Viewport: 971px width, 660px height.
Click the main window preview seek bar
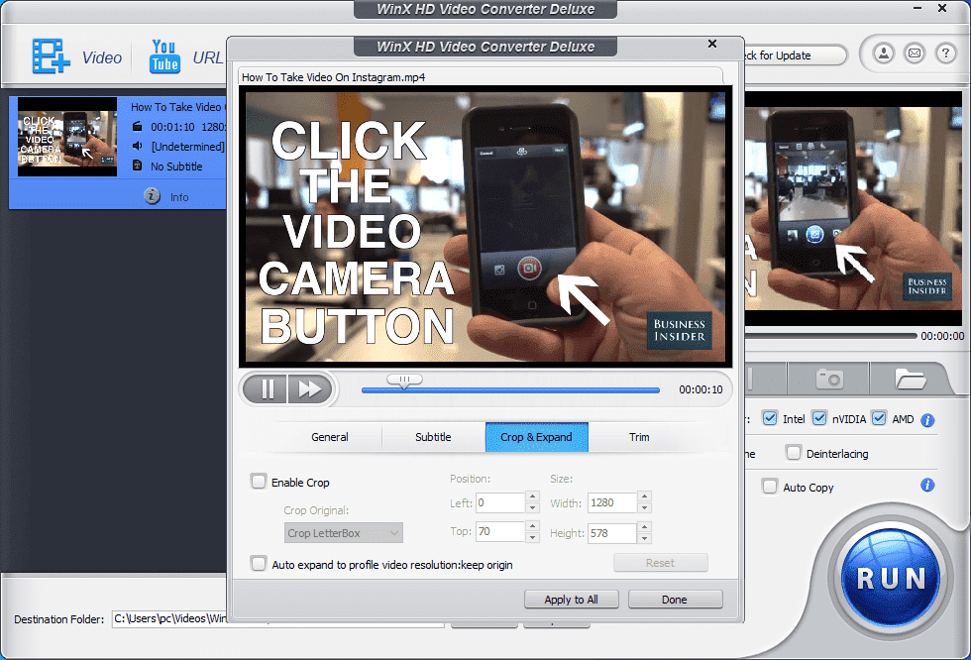[830, 336]
